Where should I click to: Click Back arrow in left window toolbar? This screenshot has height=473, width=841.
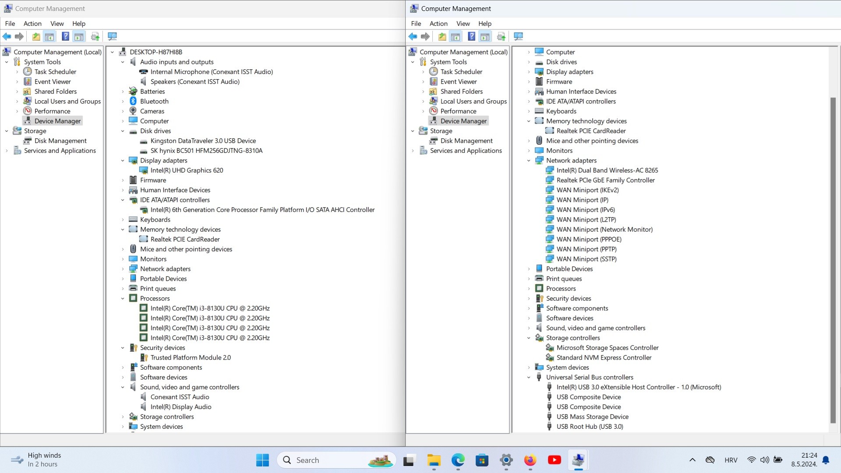click(x=7, y=36)
